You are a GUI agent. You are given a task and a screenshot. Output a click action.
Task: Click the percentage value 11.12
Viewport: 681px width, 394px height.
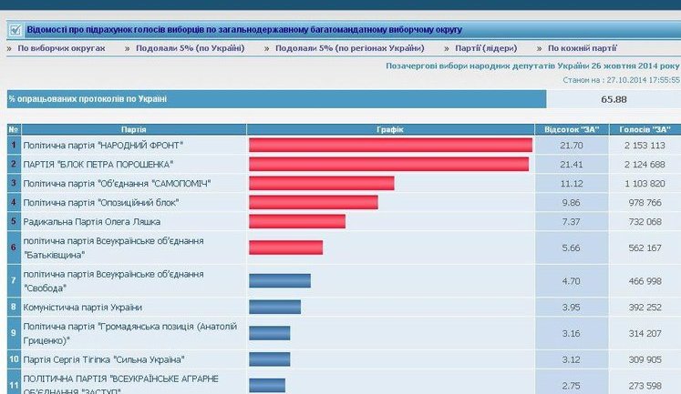[x=572, y=184]
